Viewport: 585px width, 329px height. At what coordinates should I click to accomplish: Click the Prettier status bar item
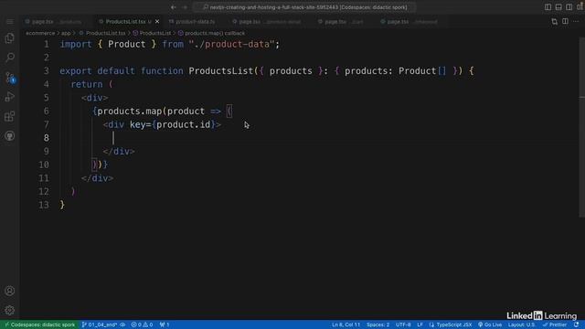555,325
